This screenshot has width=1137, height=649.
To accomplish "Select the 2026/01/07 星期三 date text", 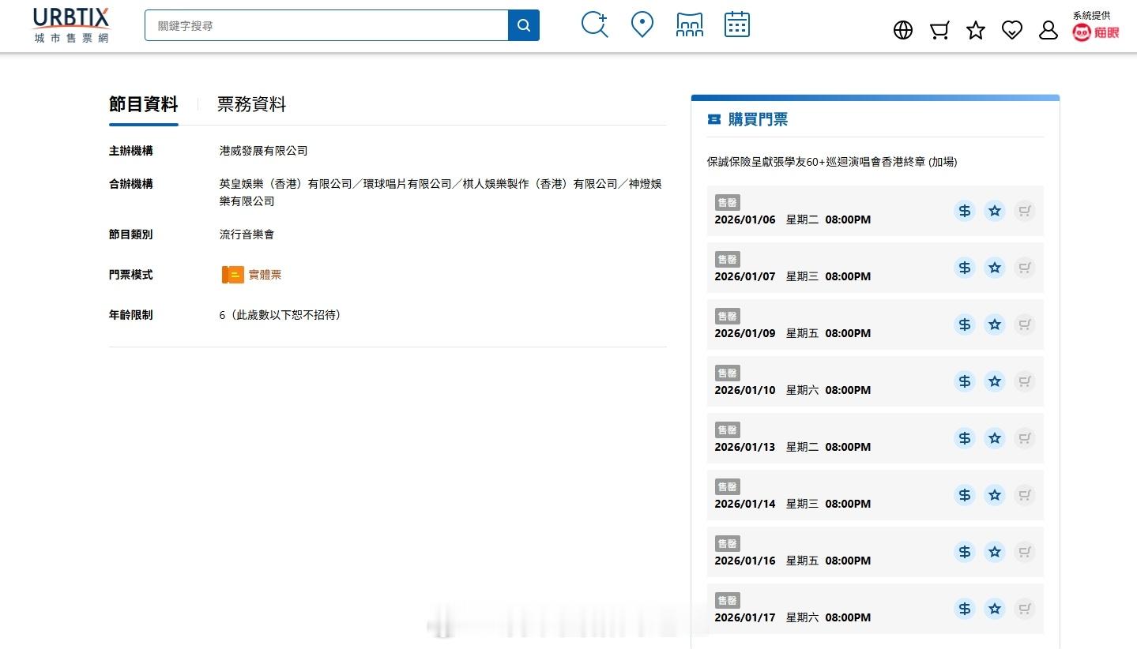I will [766, 276].
